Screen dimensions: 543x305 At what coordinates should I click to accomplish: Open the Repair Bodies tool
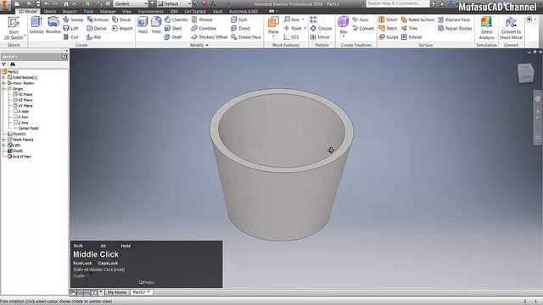click(455, 28)
